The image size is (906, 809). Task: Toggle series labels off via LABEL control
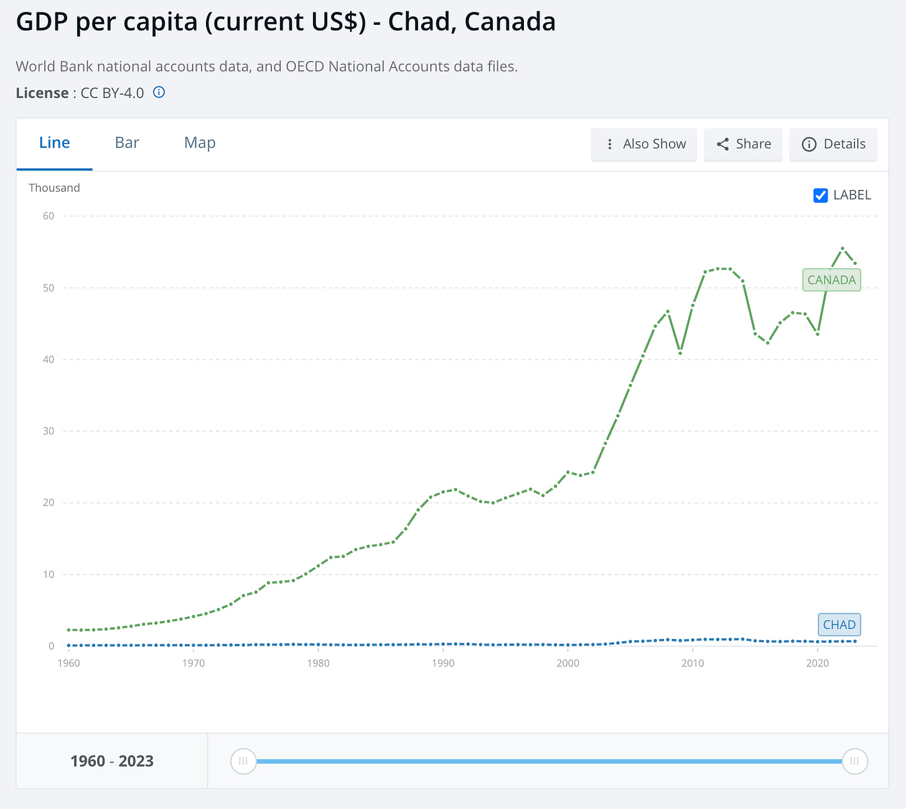point(820,195)
